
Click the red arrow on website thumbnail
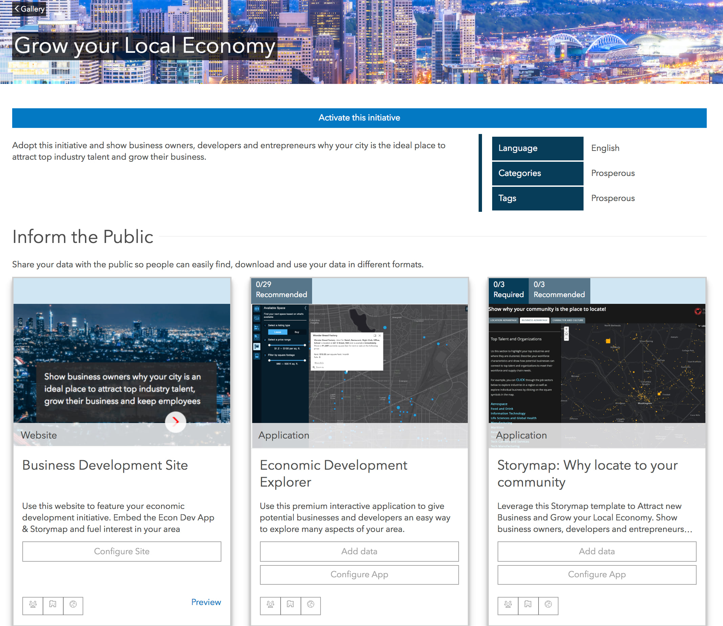175,422
